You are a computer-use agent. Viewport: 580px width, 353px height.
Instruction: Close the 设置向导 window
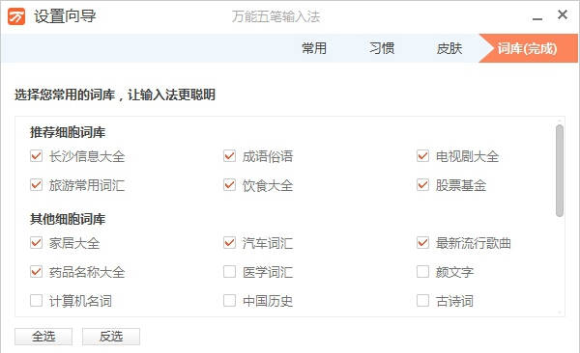(x=563, y=14)
